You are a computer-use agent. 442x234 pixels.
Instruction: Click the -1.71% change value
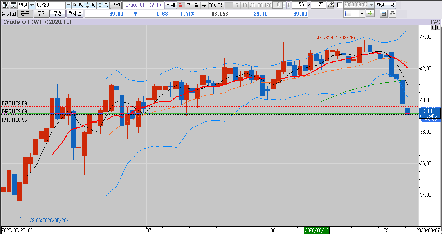pos(186,14)
